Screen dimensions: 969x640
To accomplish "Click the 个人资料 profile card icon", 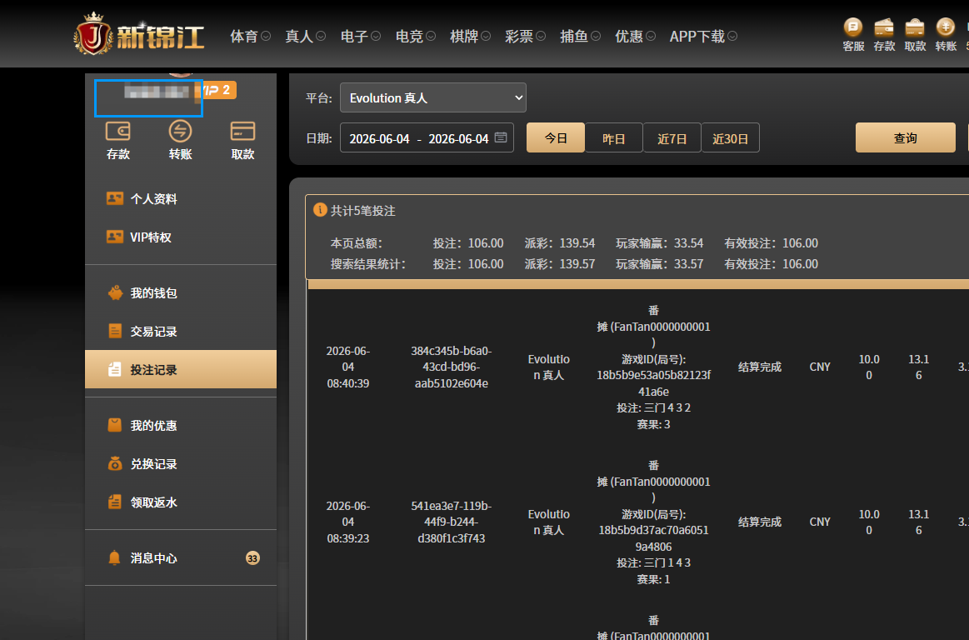I will point(115,198).
